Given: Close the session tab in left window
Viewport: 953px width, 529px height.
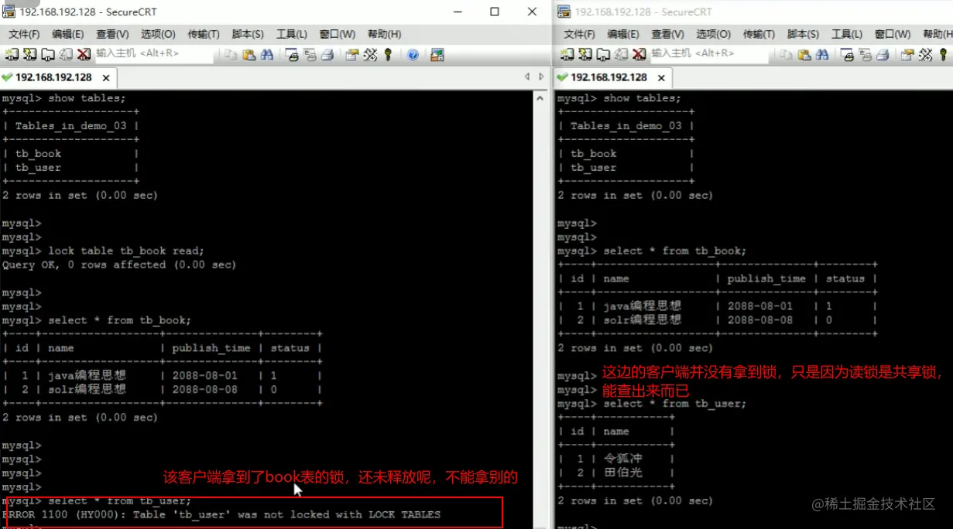Looking at the screenshot, I should pyautogui.click(x=106, y=78).
